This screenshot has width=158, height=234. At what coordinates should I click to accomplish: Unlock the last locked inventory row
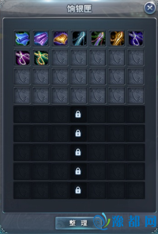tap(78, 190)
